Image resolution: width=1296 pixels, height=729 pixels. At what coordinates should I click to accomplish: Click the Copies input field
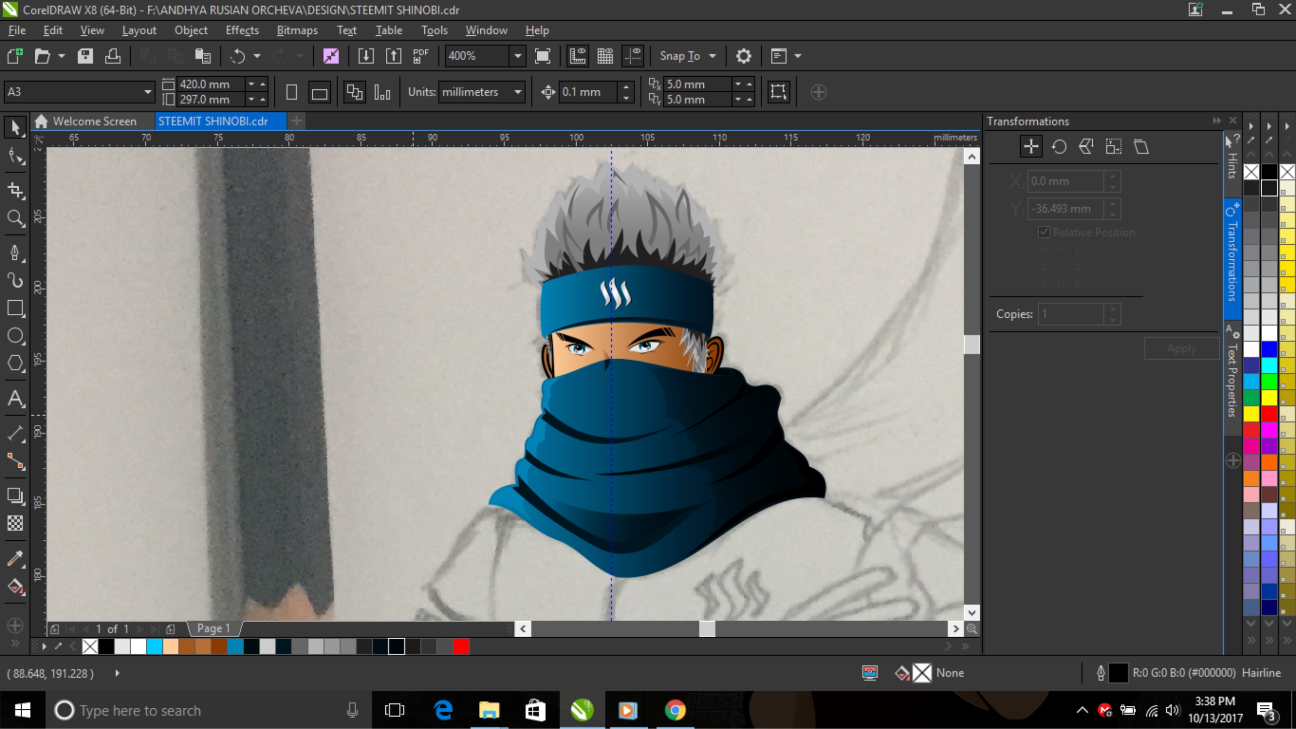(1070, 314)
